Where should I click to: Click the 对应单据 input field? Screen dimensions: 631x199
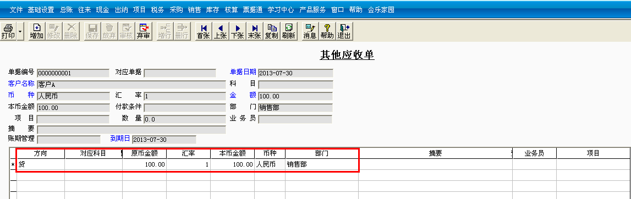click(x=180, y=73)
